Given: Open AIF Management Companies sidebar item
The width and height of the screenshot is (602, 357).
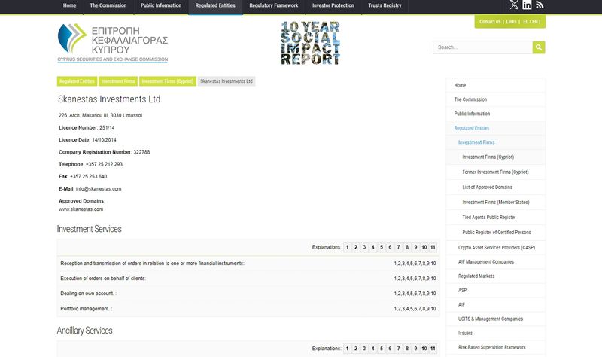Looking at the screenshot, I should coord(496,261).
